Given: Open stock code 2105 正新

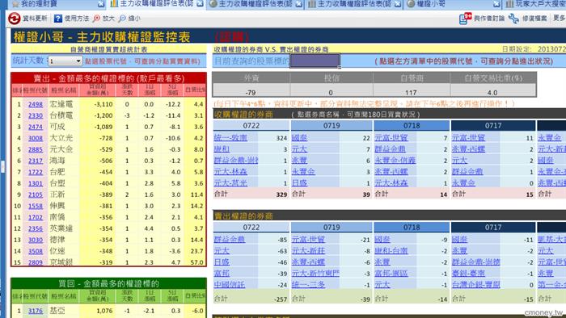Looking at the screenshot, I should [x=36, y=195].
